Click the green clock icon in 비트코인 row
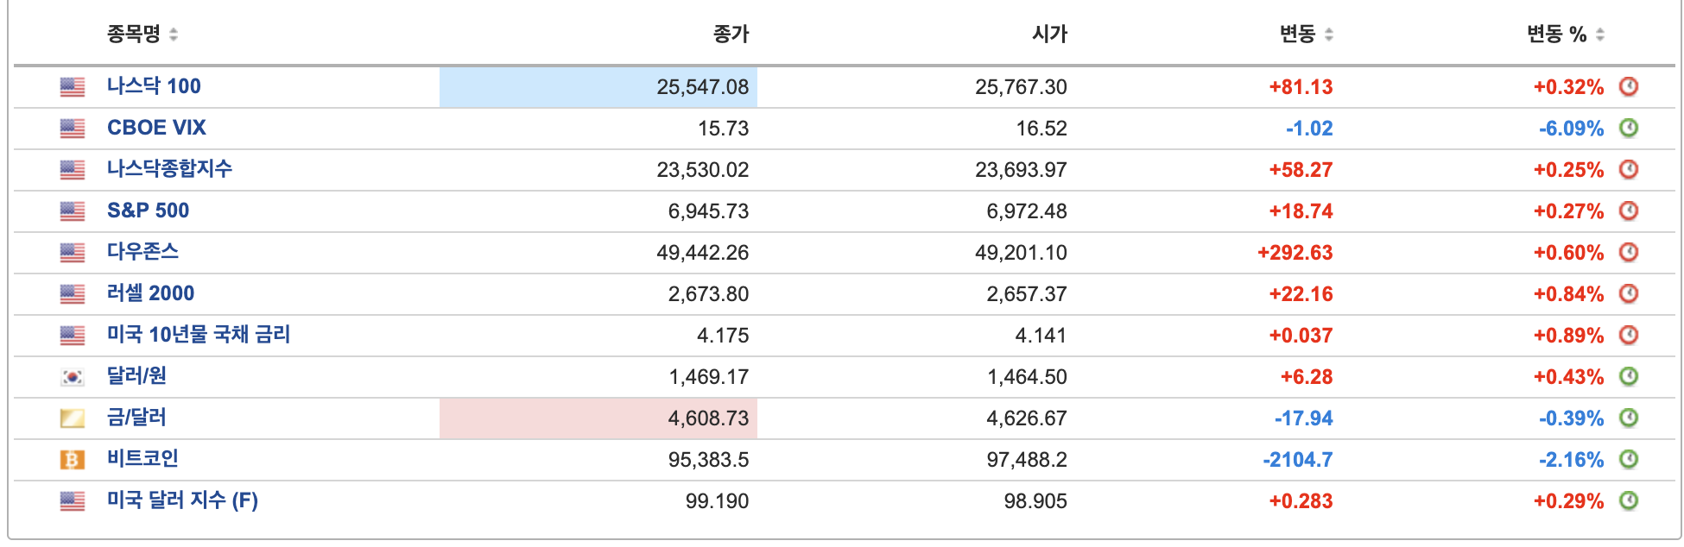The image size is (1684, 547). [1629, 459]
